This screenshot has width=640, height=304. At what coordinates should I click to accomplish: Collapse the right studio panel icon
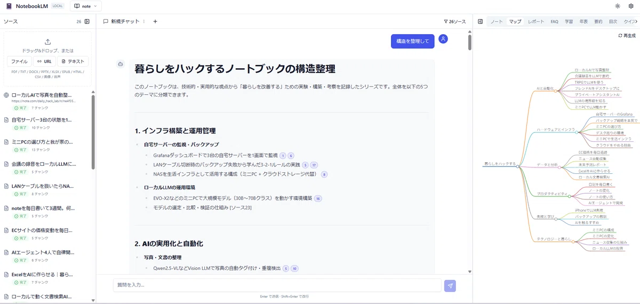480,22
